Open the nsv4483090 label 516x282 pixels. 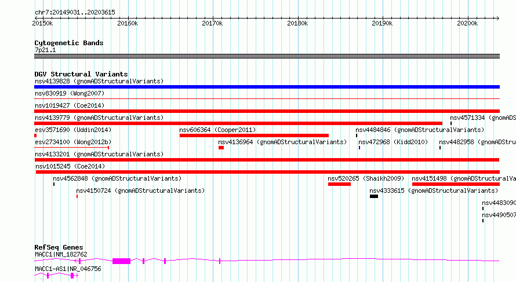(x=499, y=203)
